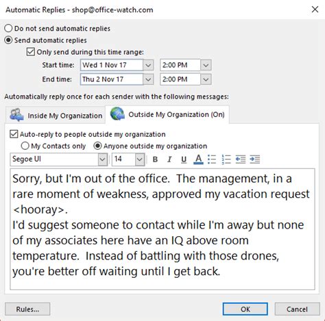Open the End time date dropdown
Screen dimensions: 325x321
[x=148, y=79]
